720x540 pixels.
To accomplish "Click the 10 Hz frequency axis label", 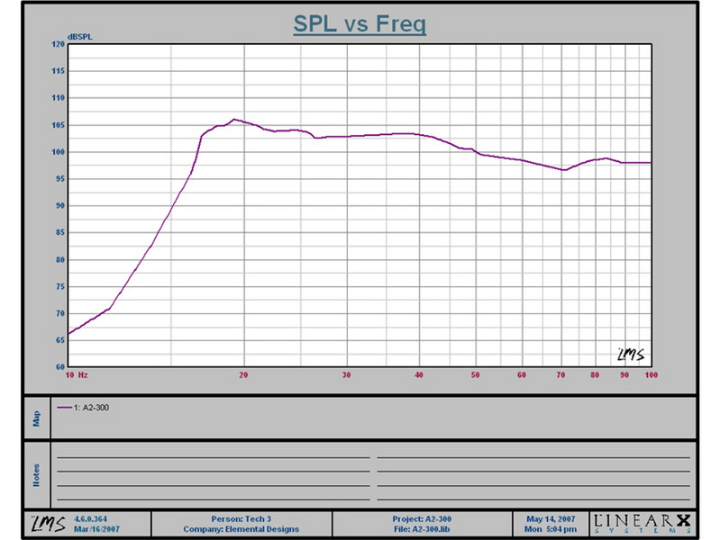I will pos(76,373).
